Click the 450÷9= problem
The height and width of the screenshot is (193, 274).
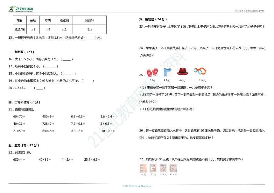pos(48,116)
